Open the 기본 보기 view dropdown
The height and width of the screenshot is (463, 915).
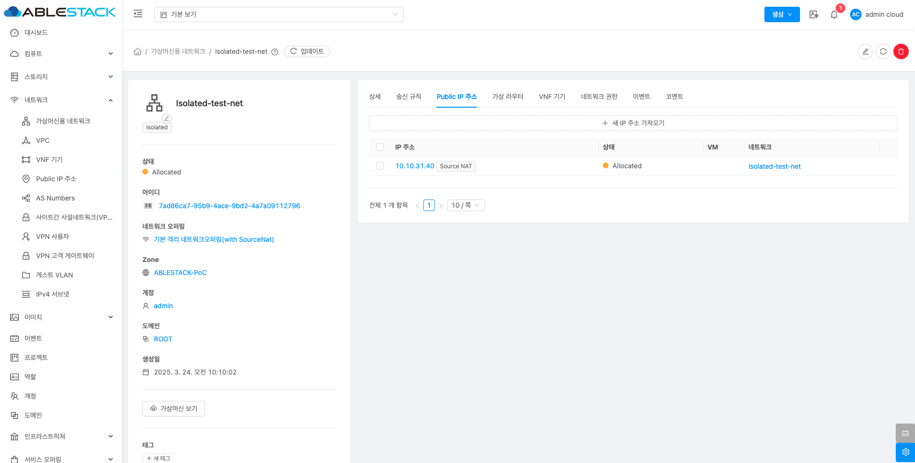click(279, 14)
